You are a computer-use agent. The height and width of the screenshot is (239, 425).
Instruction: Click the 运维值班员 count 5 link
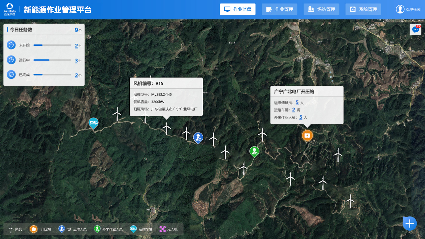pyautogui.click(x=297, y=102)
